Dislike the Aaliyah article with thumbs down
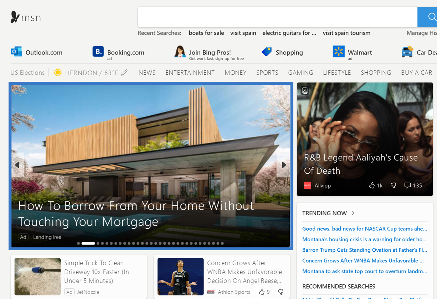Image resolution: width=437 pixels, height=299 pixels. (x=394, y=185)
